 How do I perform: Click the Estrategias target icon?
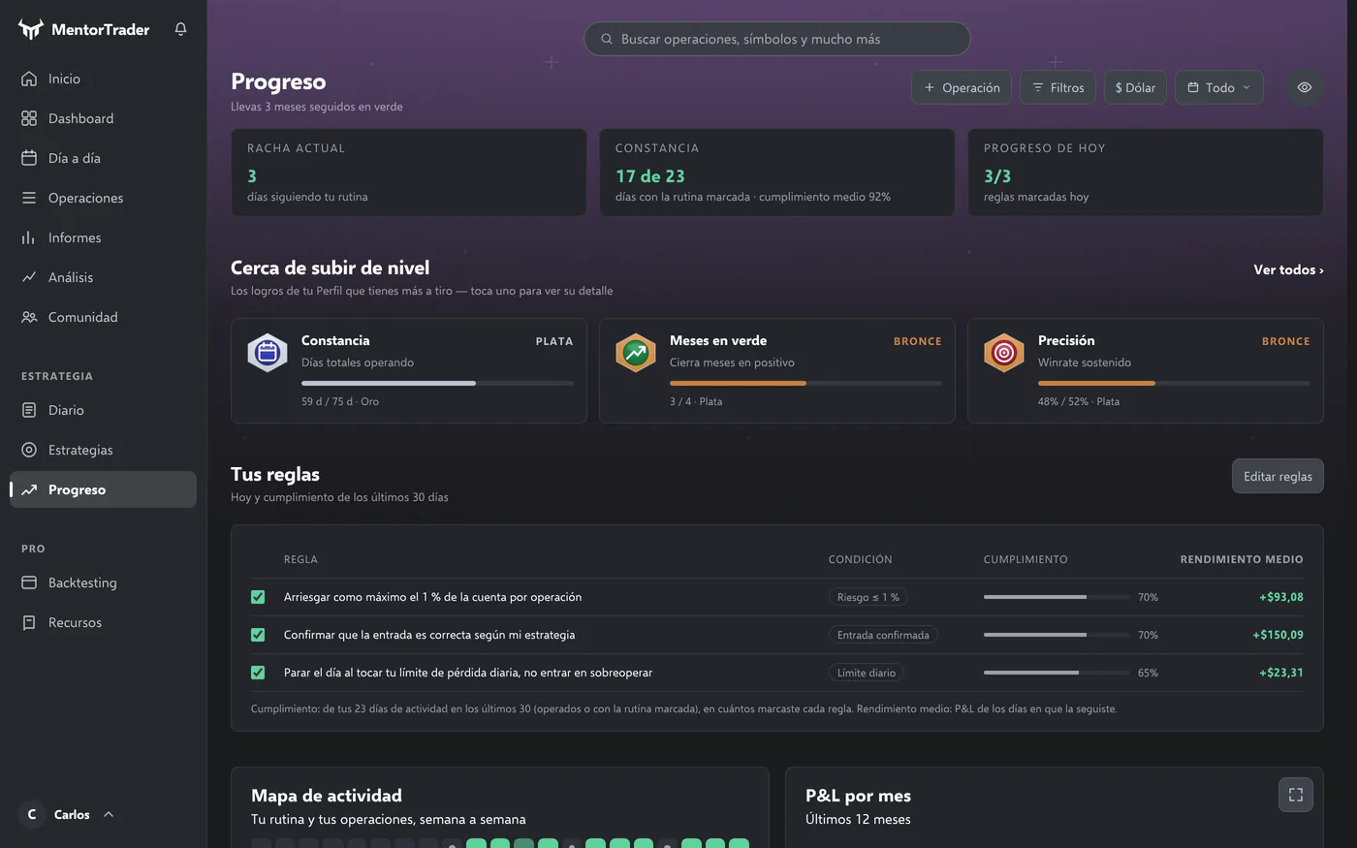29,450
